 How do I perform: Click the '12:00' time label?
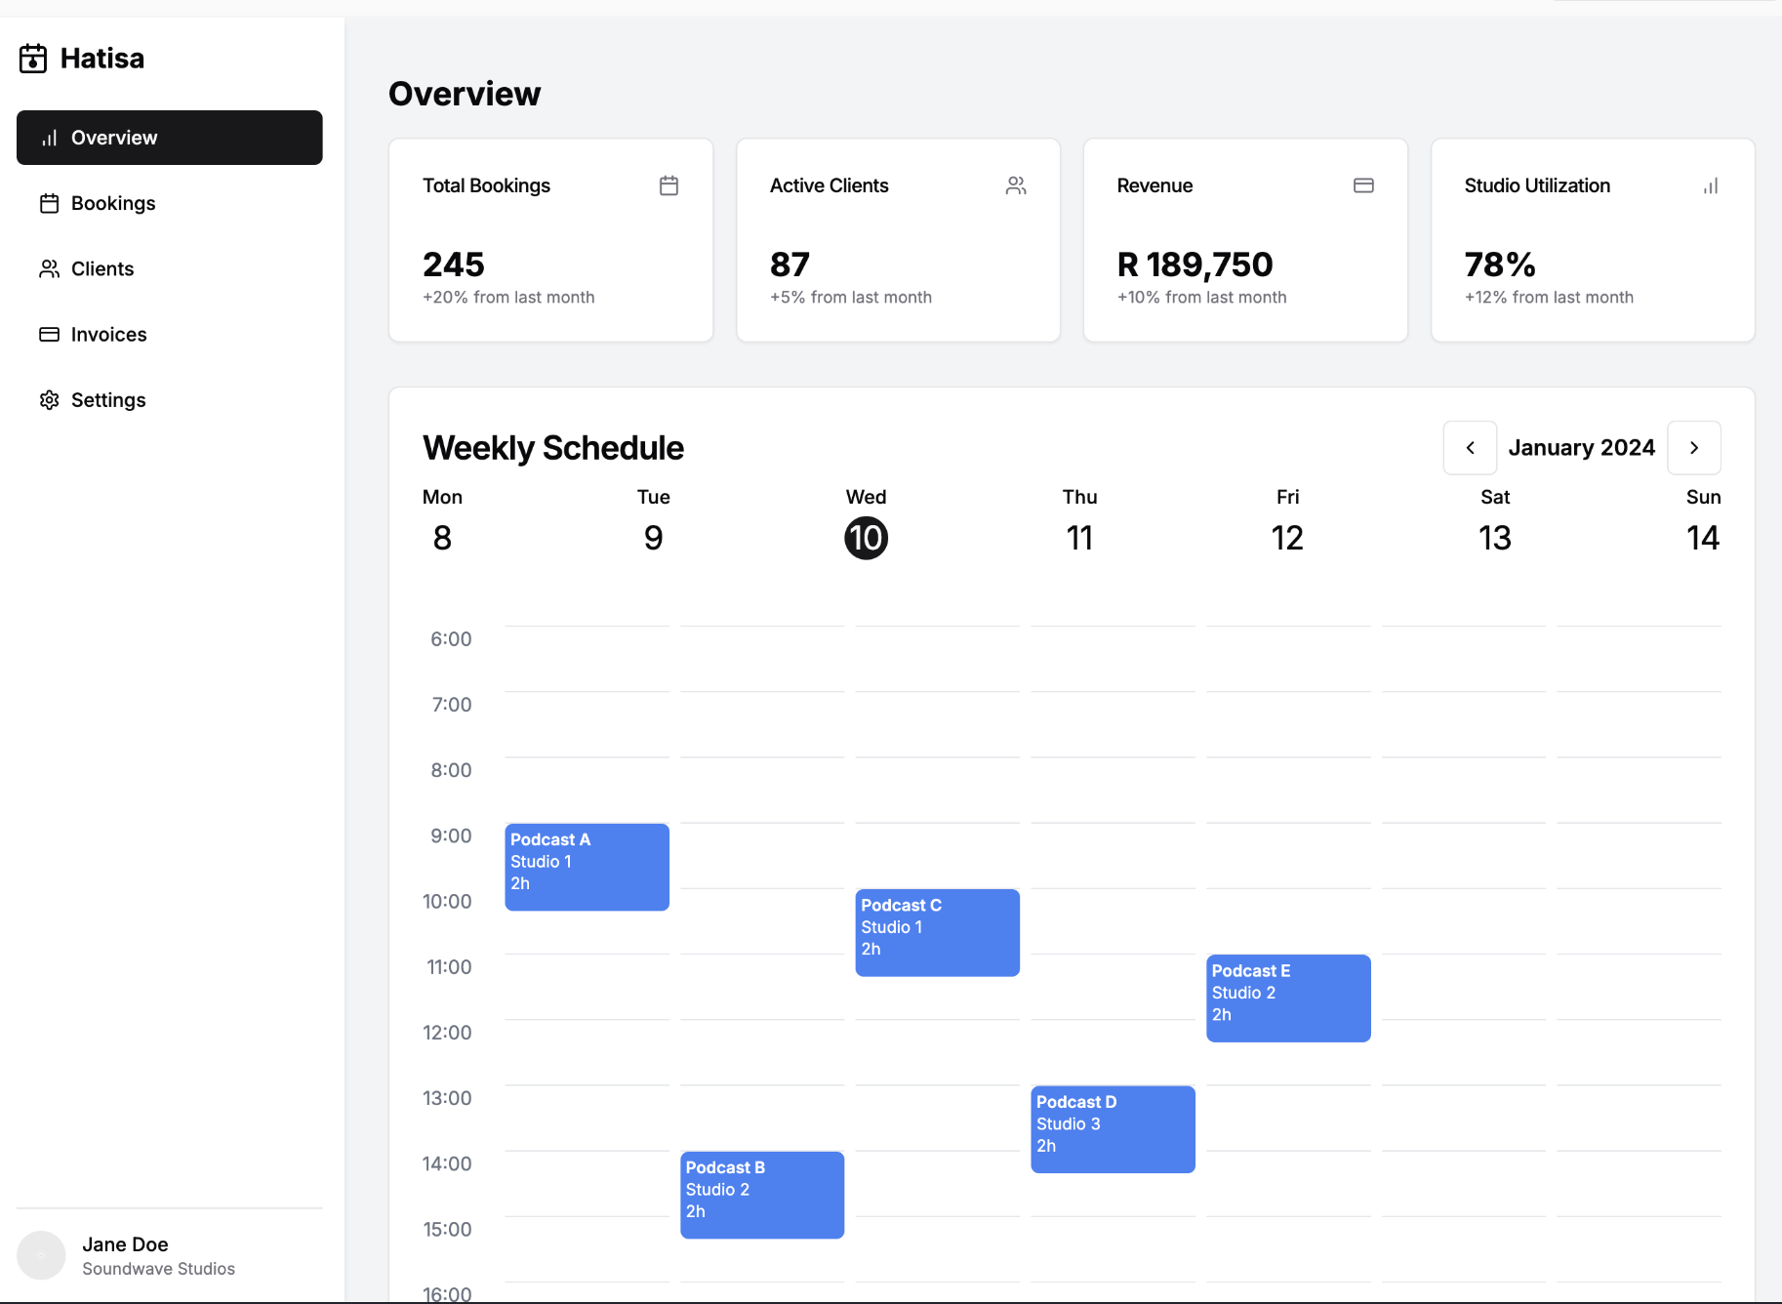tap(447, 1033)
